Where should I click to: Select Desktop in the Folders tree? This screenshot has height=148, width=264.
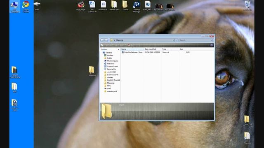click(x=108, y=53)
